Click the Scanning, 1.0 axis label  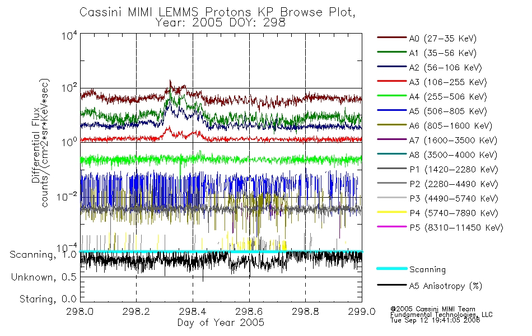click(43, 255)
